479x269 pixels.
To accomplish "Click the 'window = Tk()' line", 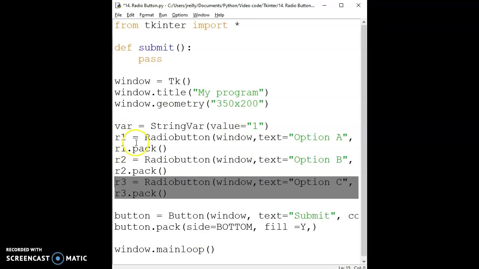I will (x=153, y=81).
